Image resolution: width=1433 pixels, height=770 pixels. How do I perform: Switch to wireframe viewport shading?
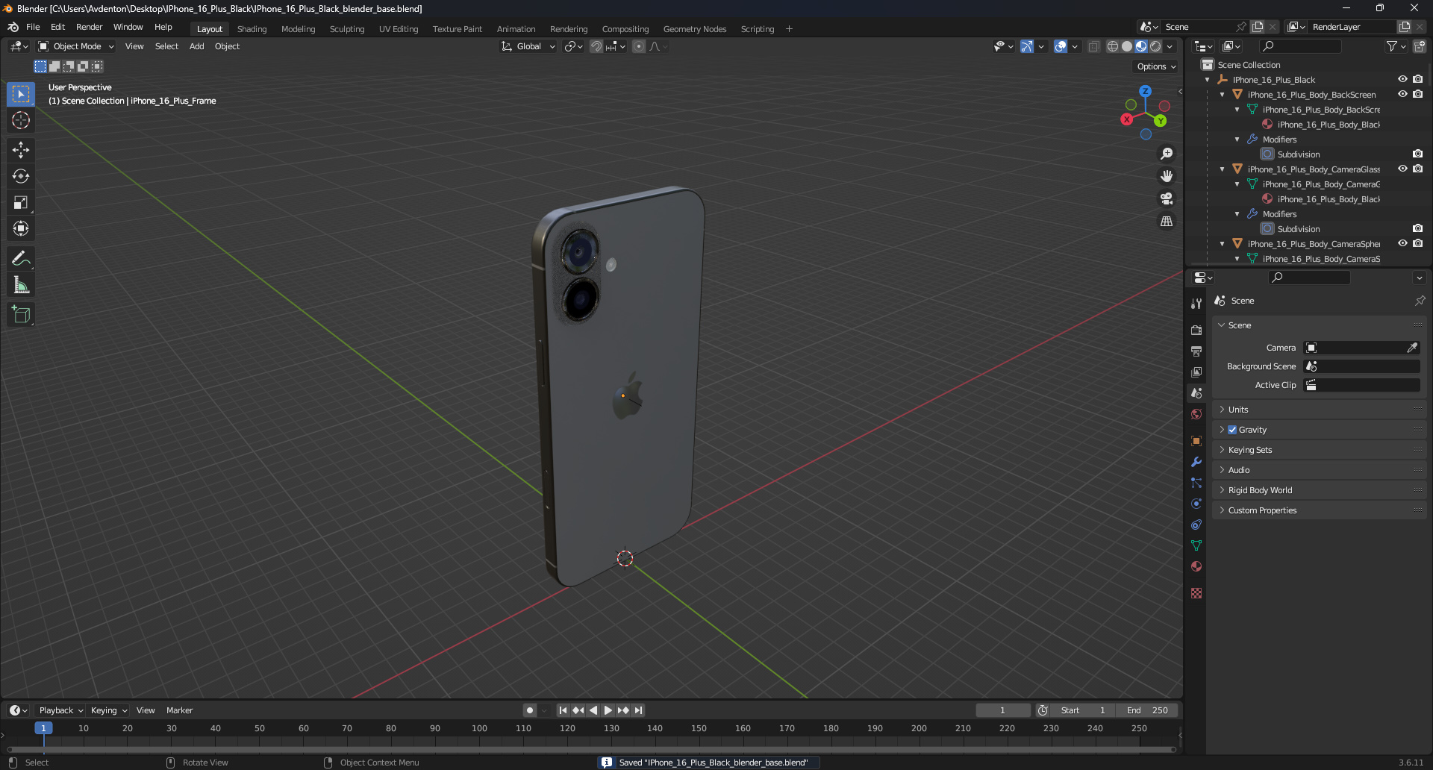1113,46
